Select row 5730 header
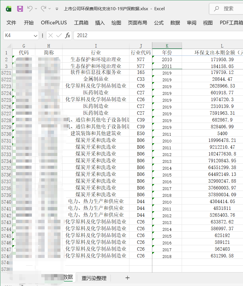243x286 pixels. [x=6, y=134]
